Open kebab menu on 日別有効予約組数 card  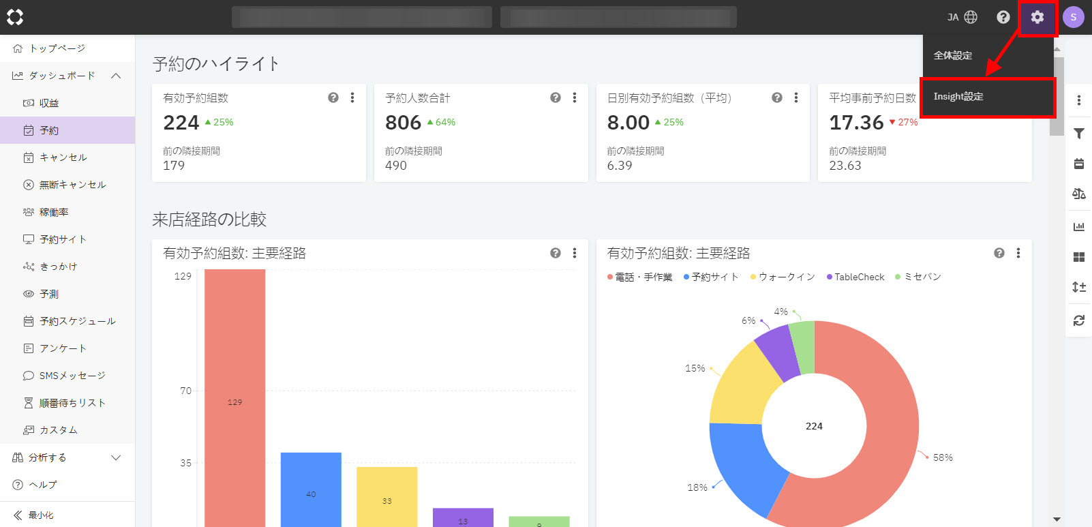point(796,97)
